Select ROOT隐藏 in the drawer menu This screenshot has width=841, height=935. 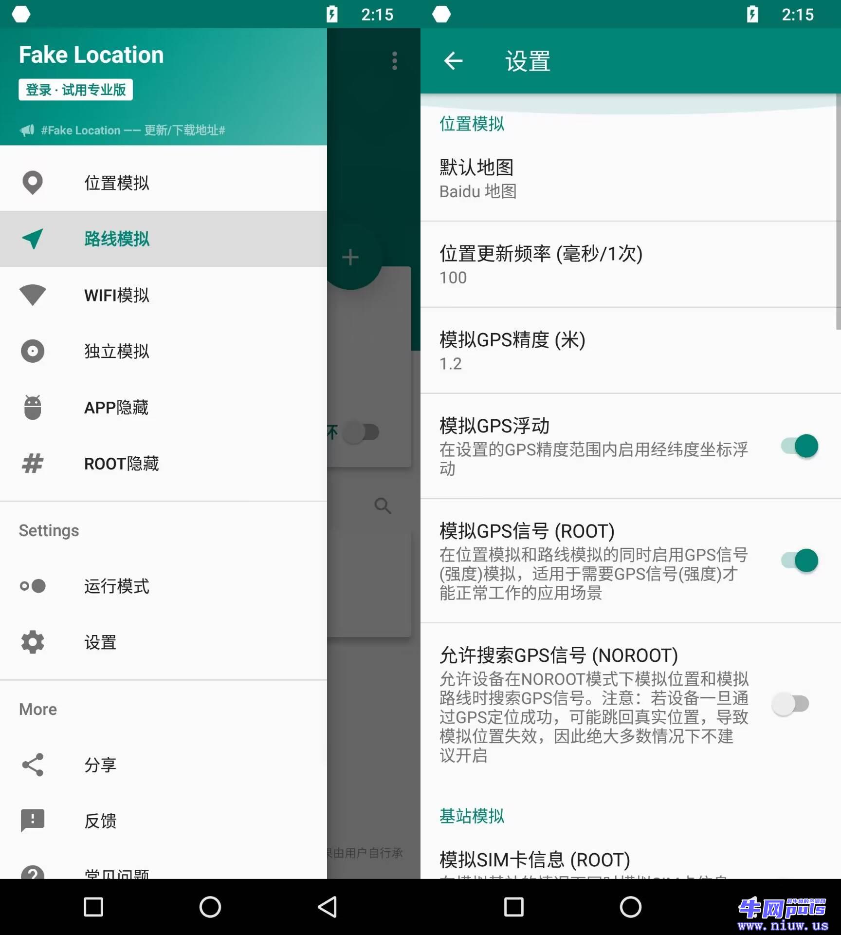[164, 463]
